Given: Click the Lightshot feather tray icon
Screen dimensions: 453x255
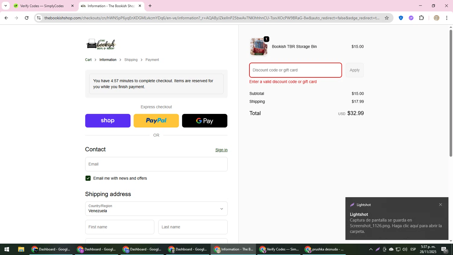Looking at the screenshot, I should (378, 249).
